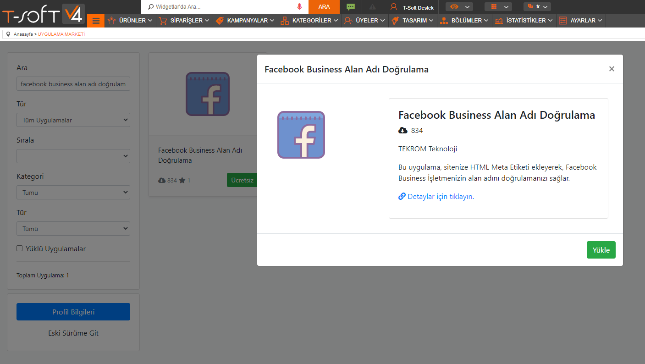
Task: Click the search magnifier icon in widget search
Action: (151, 7)
